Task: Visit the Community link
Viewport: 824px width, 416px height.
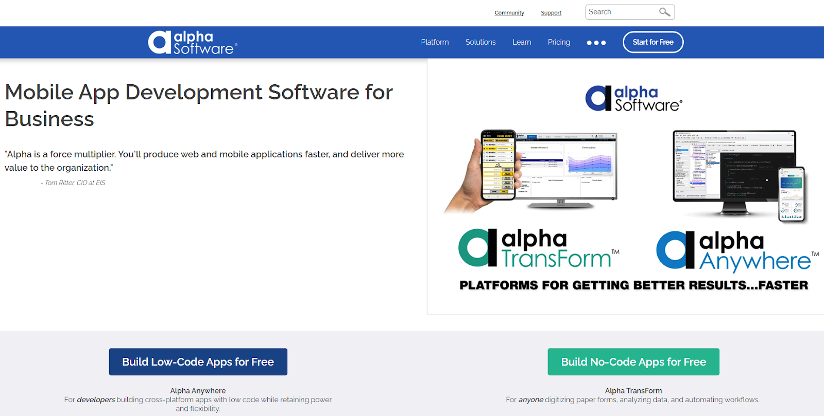Action: coord(509,13)
